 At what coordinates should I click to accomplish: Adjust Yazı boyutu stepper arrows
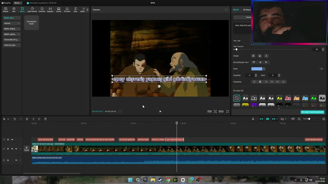(x=323, y=49)
